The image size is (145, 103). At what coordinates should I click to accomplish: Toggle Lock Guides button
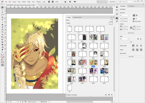tap(137, 50)
